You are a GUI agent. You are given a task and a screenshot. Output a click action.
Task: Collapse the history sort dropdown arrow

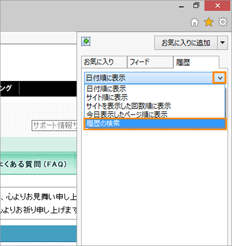pyautogui.click(x=219, y=78)
